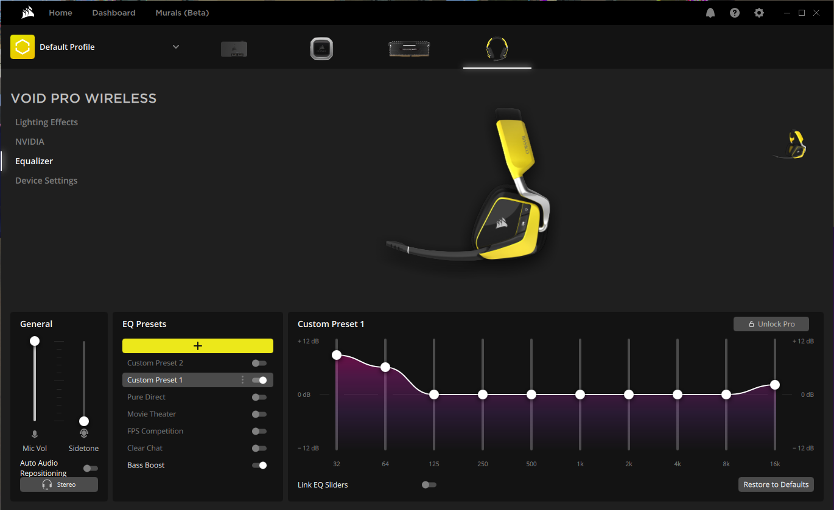This screenshot has height=510, width=834.
Task: Add new EQ preset with plus button
Action: coord(198,346)
